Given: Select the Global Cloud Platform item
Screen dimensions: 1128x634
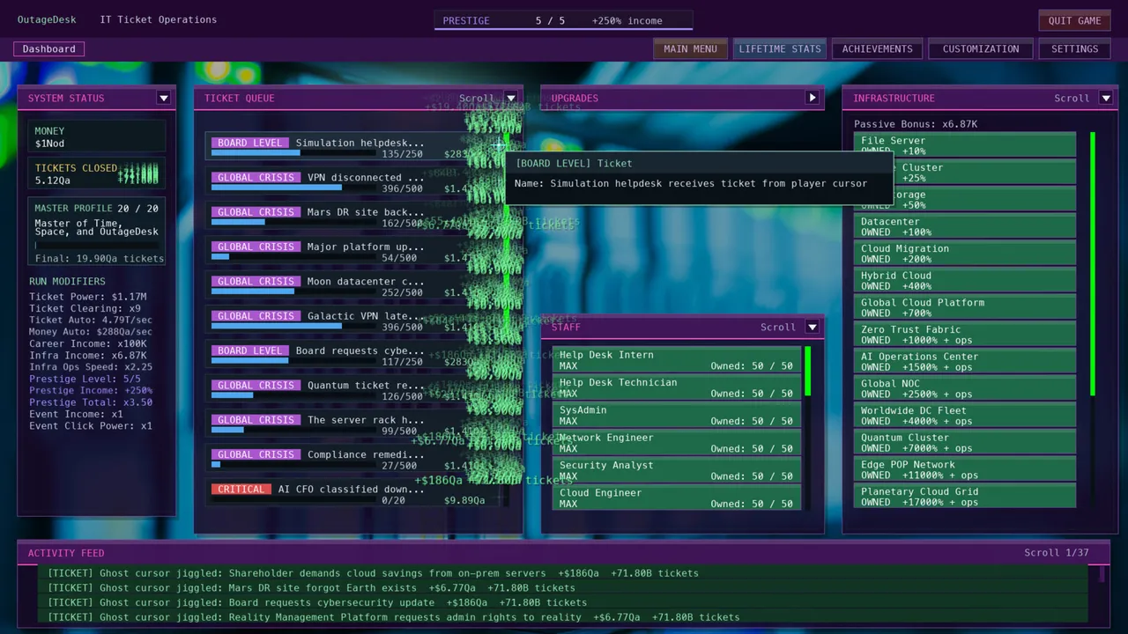Looking at the screenshot, I should [965, 307].
